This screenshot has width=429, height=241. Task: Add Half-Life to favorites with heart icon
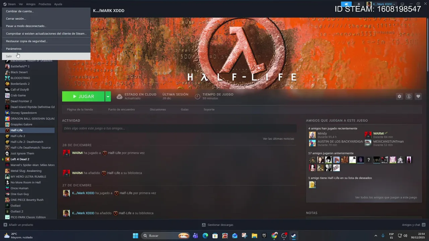[418, 96]
